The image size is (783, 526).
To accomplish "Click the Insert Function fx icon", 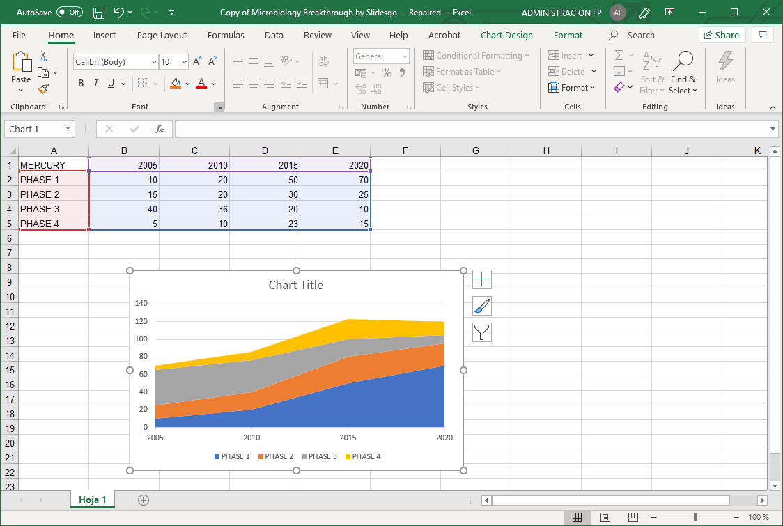I will coord(160,129).
